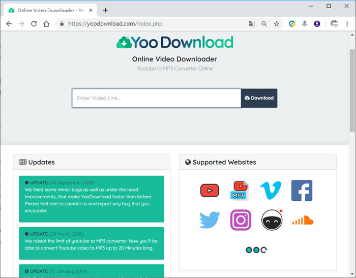Maximize the browser window
Viewport: 356px width, 278px height.
pyautogui.click(x=329, y=6)
